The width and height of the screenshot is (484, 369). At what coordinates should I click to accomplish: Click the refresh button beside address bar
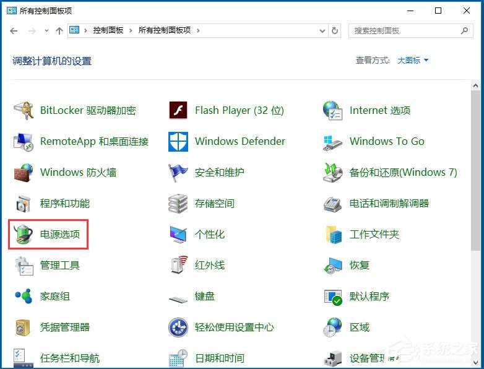click(x=335, y=30)
